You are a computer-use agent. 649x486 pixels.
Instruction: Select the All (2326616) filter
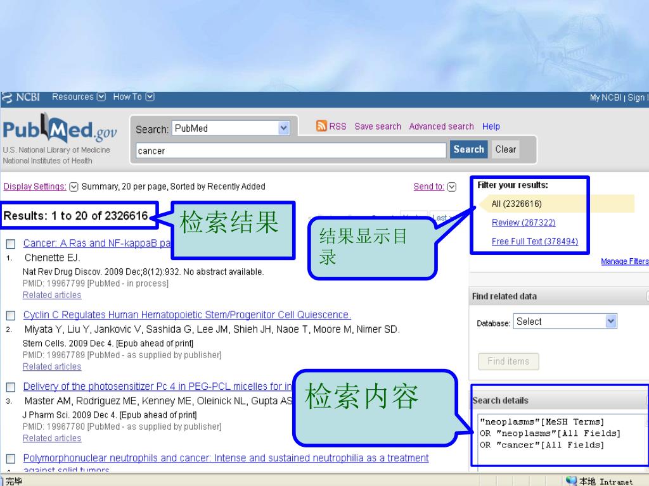(x=516, y=204)
